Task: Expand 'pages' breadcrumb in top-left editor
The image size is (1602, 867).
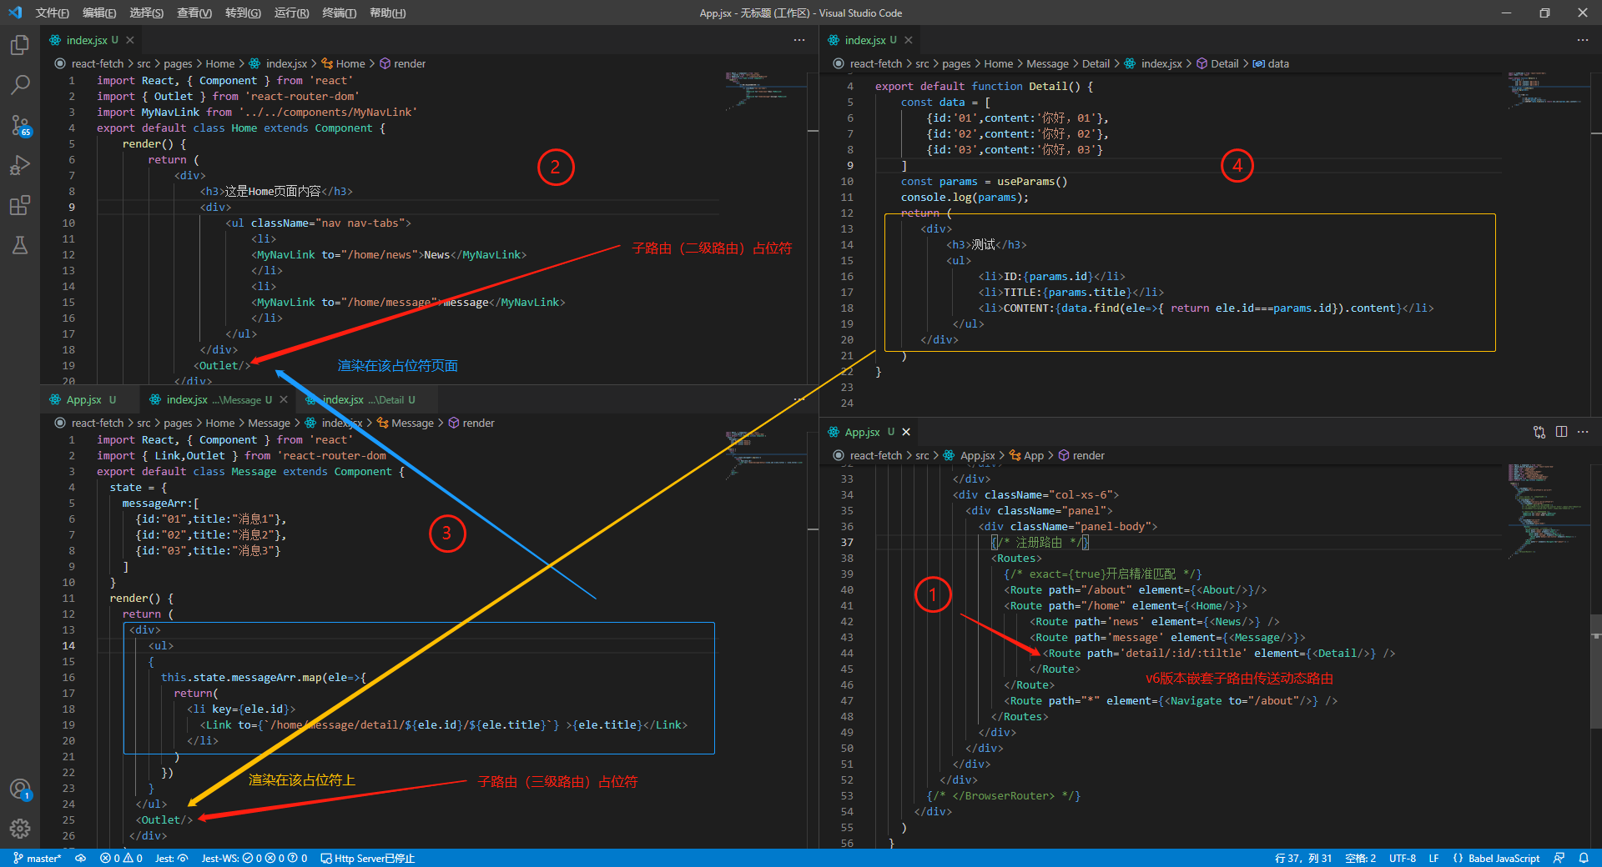Action: pos(178,63)
